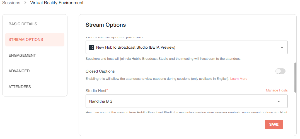Image resolution: width=300 pixels, height=139 pixels.
Task: Click the Closed Captions label
Action: coord(100,71)
